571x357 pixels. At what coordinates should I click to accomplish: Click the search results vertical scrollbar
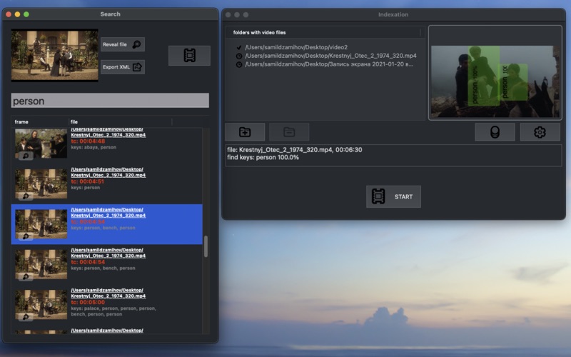click(206, 246)
